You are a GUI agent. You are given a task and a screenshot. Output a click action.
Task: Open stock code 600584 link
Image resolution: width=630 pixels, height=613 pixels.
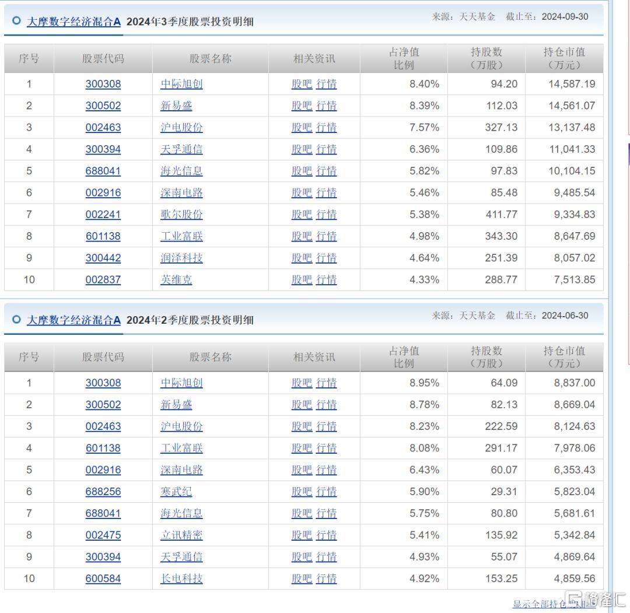(x=103, y=578)
